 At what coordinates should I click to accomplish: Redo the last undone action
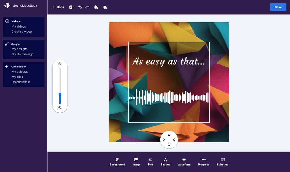tap(87, 7)
